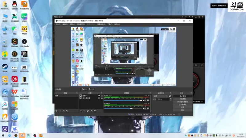Pop out the Scenes dock panel
This screenshot has width=246, height=138.
(77, 93)
